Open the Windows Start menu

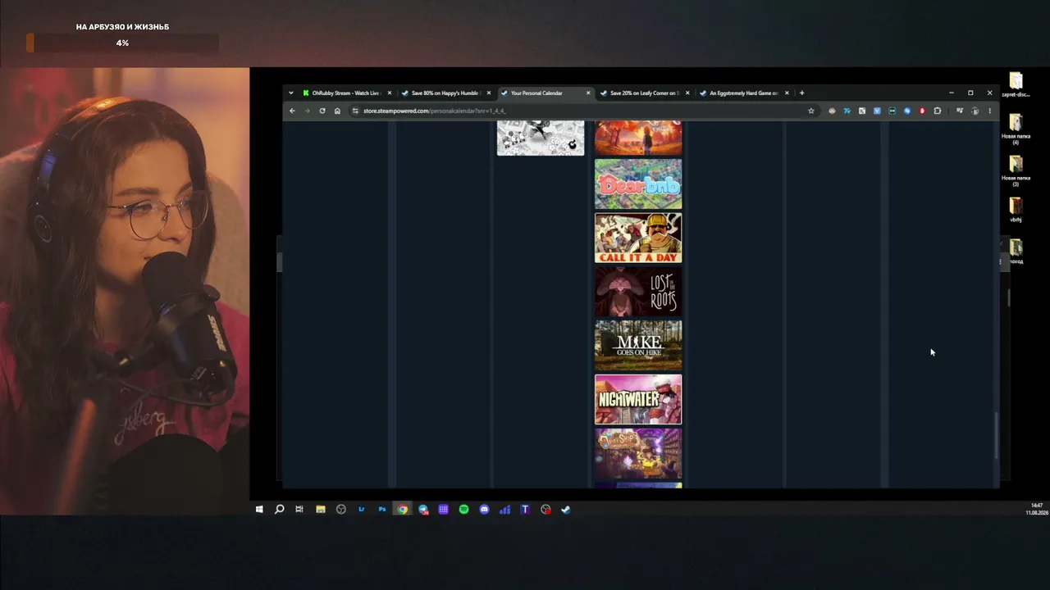click(259, 510)
